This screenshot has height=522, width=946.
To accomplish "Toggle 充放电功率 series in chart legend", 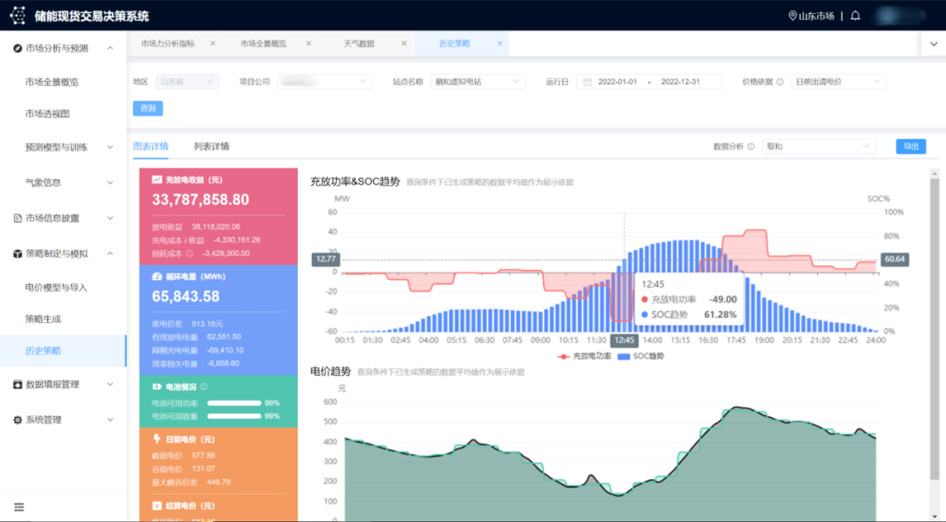I will (582, 357).
